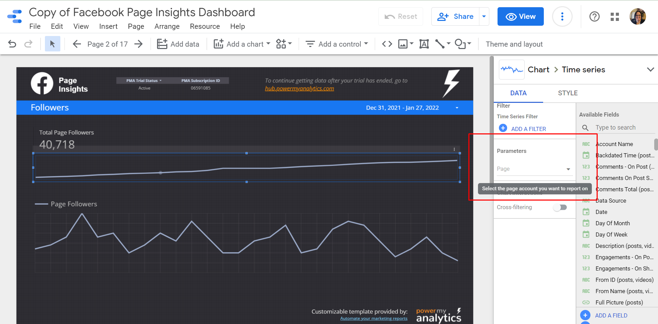Insert a text box
Image resolution: width=658 pixels, height=324 pixels.
pos(424,44)
